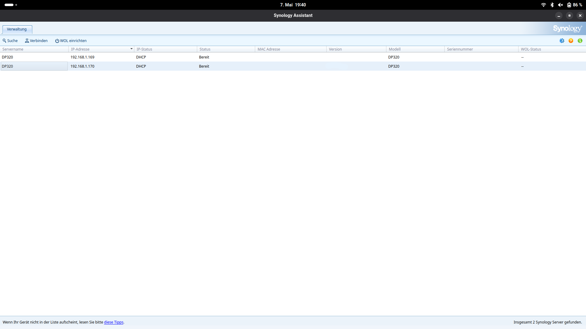Click the muted volume icon in the top bar
Image resolution: width=586 pixels, height=329 pixels.
pyautogui.click(x=560, y=5)
